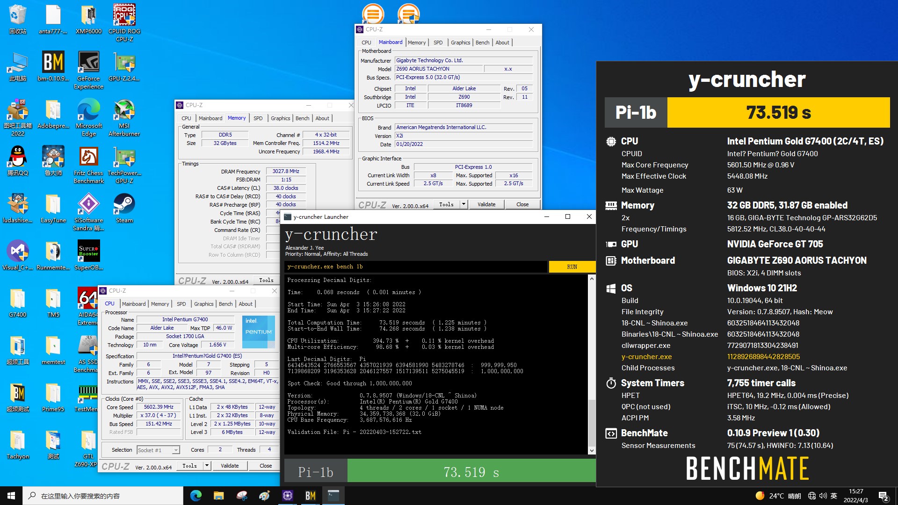Click the input language indicator 英
Screen dimensions: 898x505
834,496
